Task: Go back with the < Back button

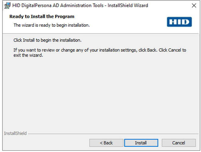Action: coord(106,143)
